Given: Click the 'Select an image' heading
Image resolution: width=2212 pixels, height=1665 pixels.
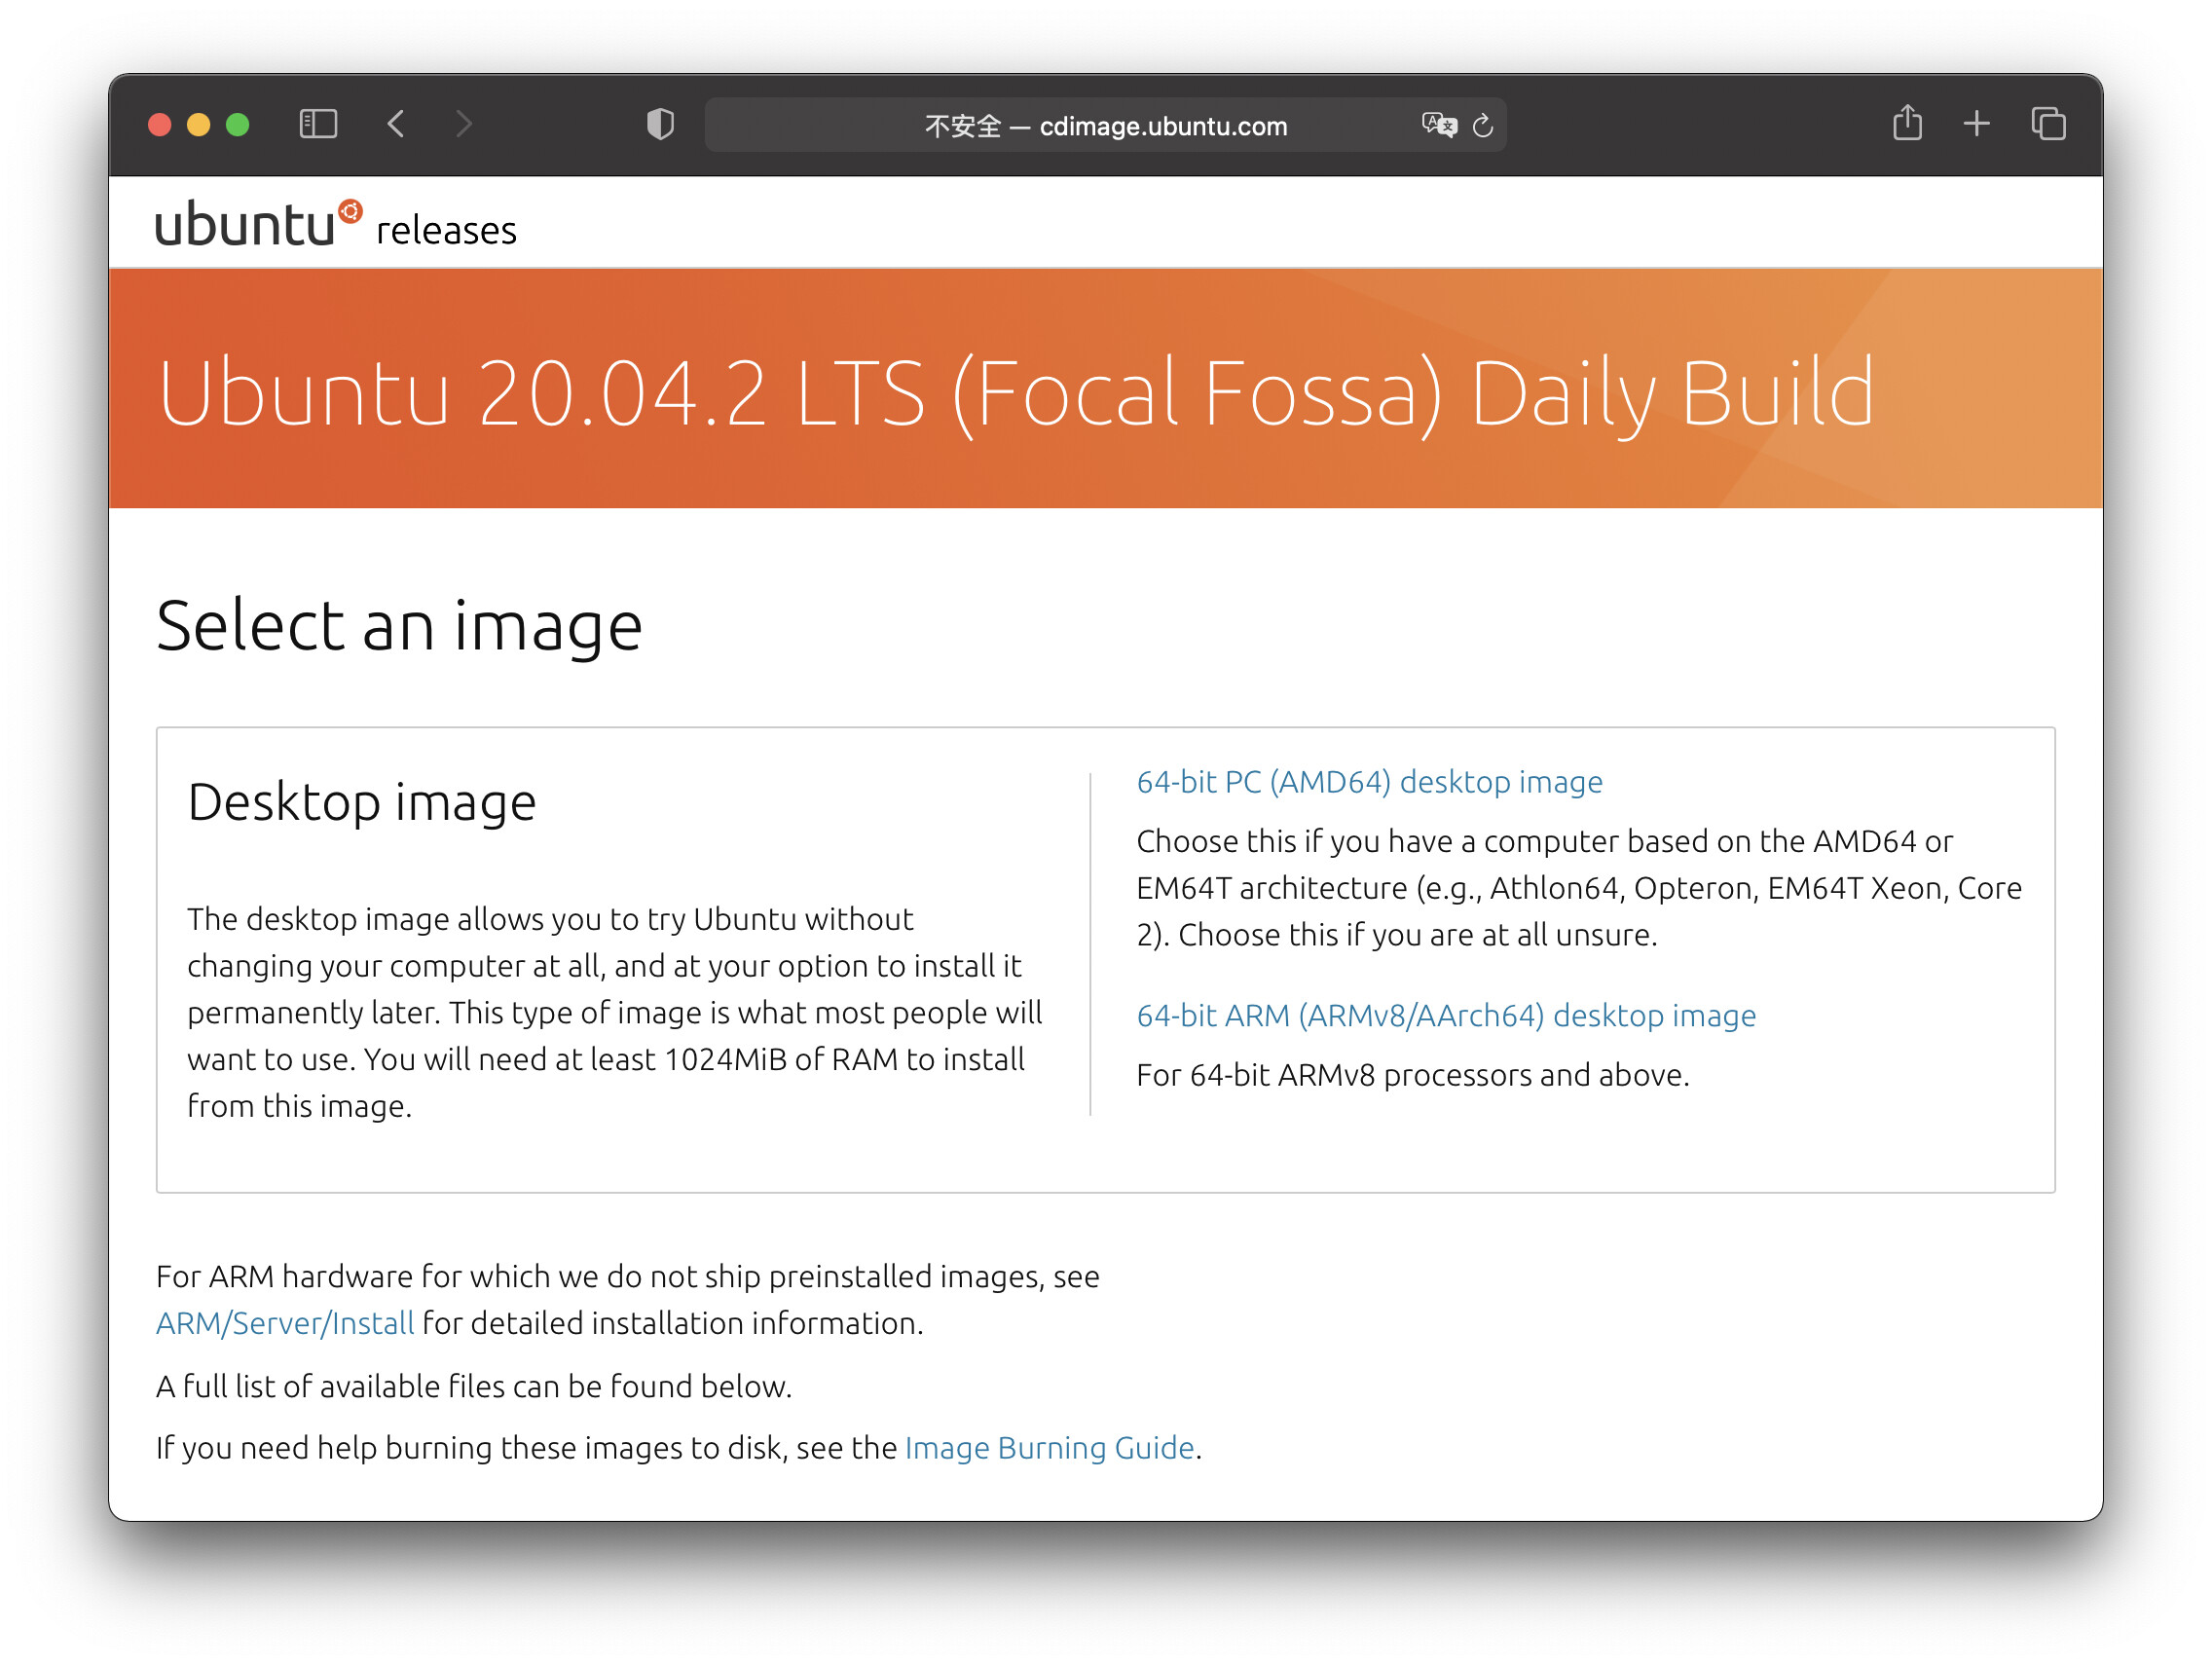Looking at the screenshot, I should [x=399, y=625].
